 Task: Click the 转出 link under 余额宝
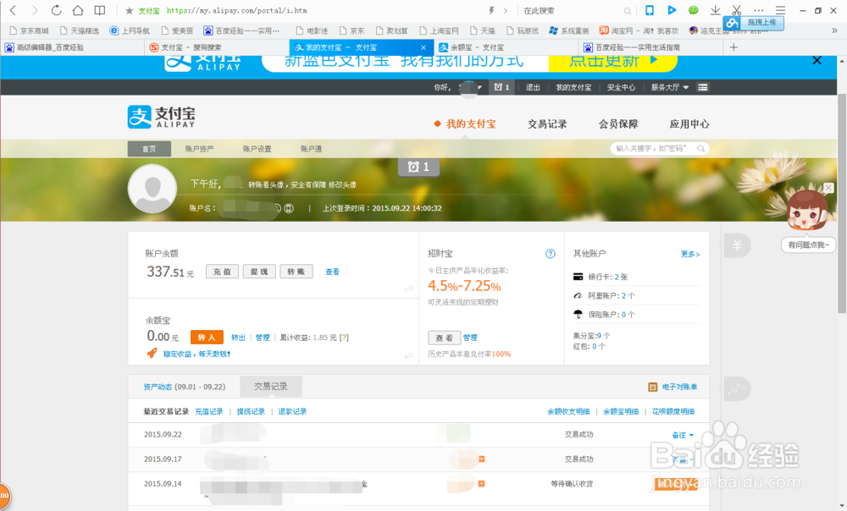[238, 338]
